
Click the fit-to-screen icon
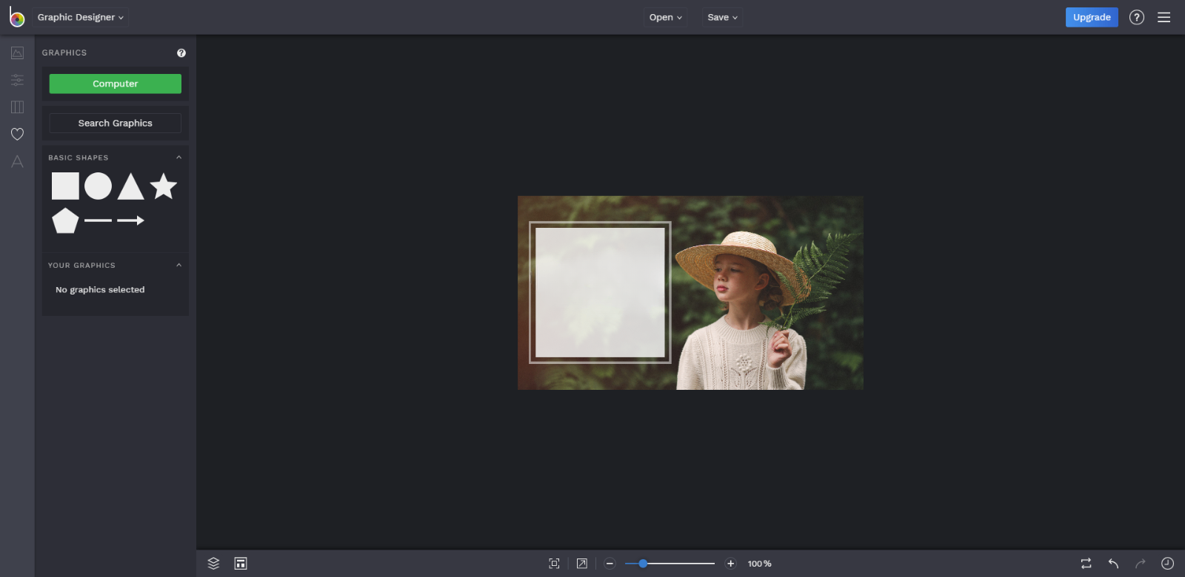click(554, 564)
